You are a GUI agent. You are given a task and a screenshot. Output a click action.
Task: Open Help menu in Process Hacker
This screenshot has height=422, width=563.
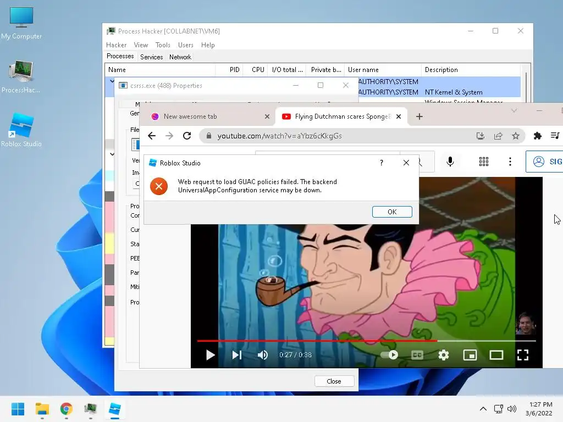coord(208,45)
